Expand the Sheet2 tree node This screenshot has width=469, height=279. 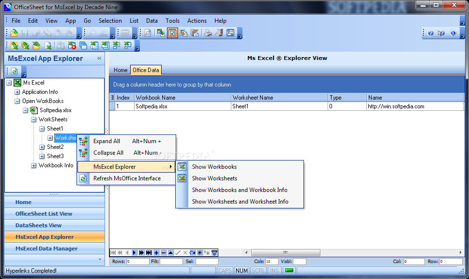click(x=42, y=147)
